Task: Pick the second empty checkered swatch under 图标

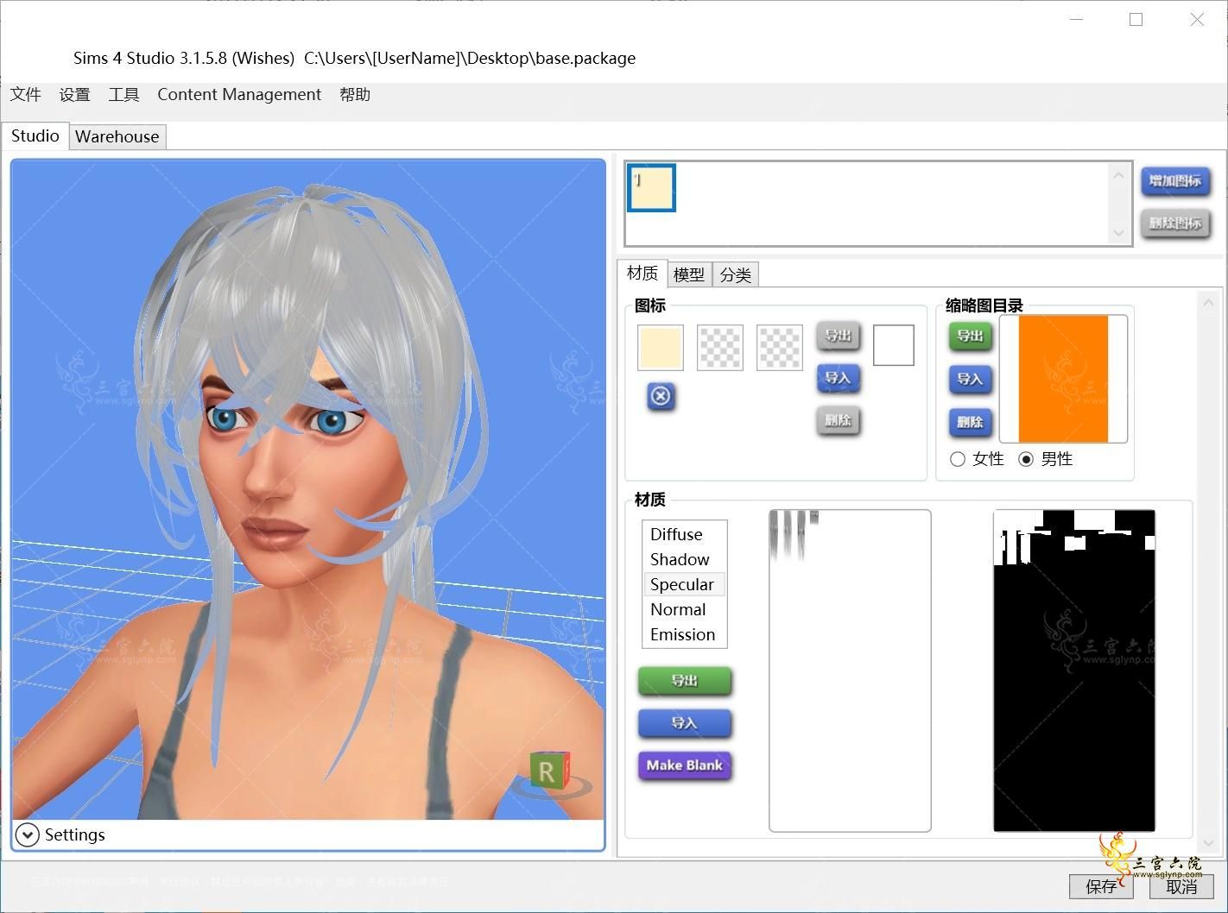Action: [780, 348]
